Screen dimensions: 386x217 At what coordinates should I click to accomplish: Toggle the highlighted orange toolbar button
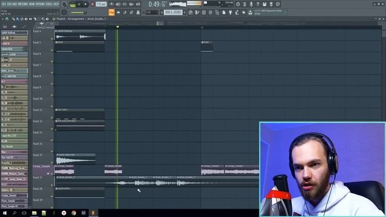pyautogui.click(x=111, y=12)
